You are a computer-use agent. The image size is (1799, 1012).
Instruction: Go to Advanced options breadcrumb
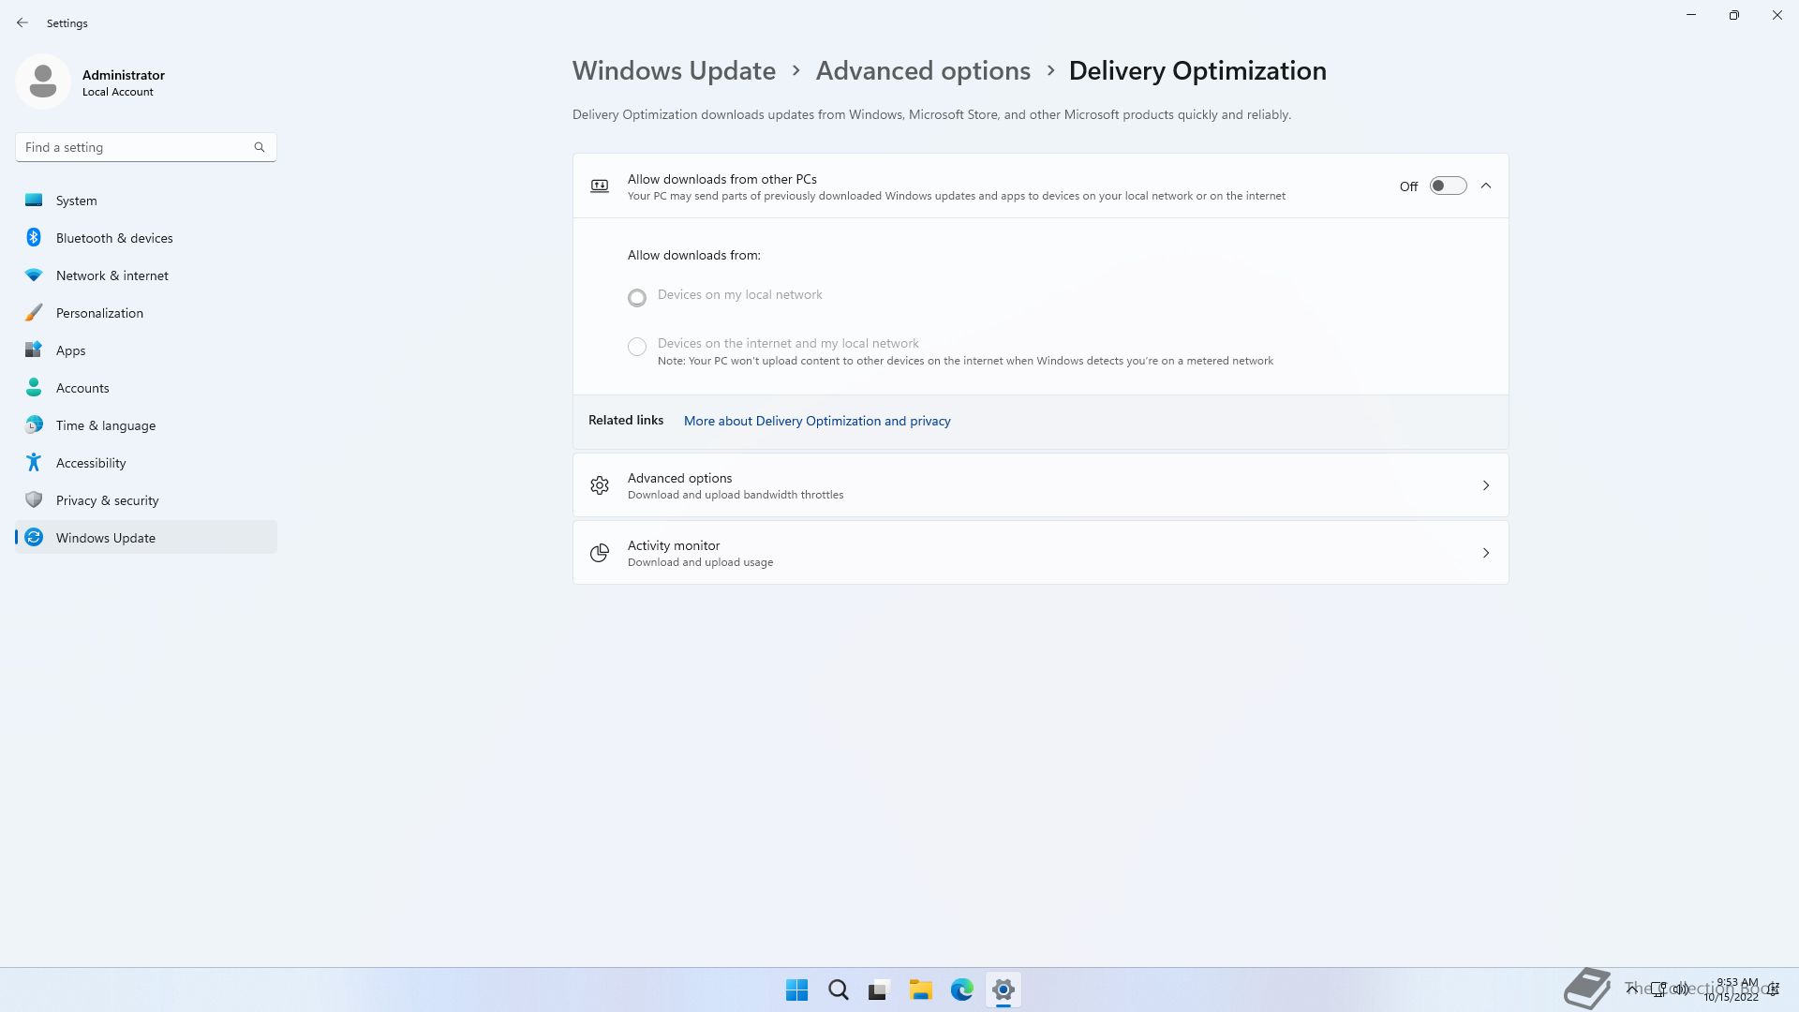922,71
